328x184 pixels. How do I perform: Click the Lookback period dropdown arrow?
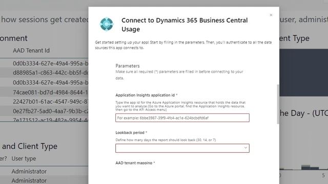click(245, 148)
